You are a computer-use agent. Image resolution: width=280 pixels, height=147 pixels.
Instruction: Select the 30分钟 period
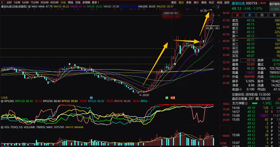coord(45,3)
